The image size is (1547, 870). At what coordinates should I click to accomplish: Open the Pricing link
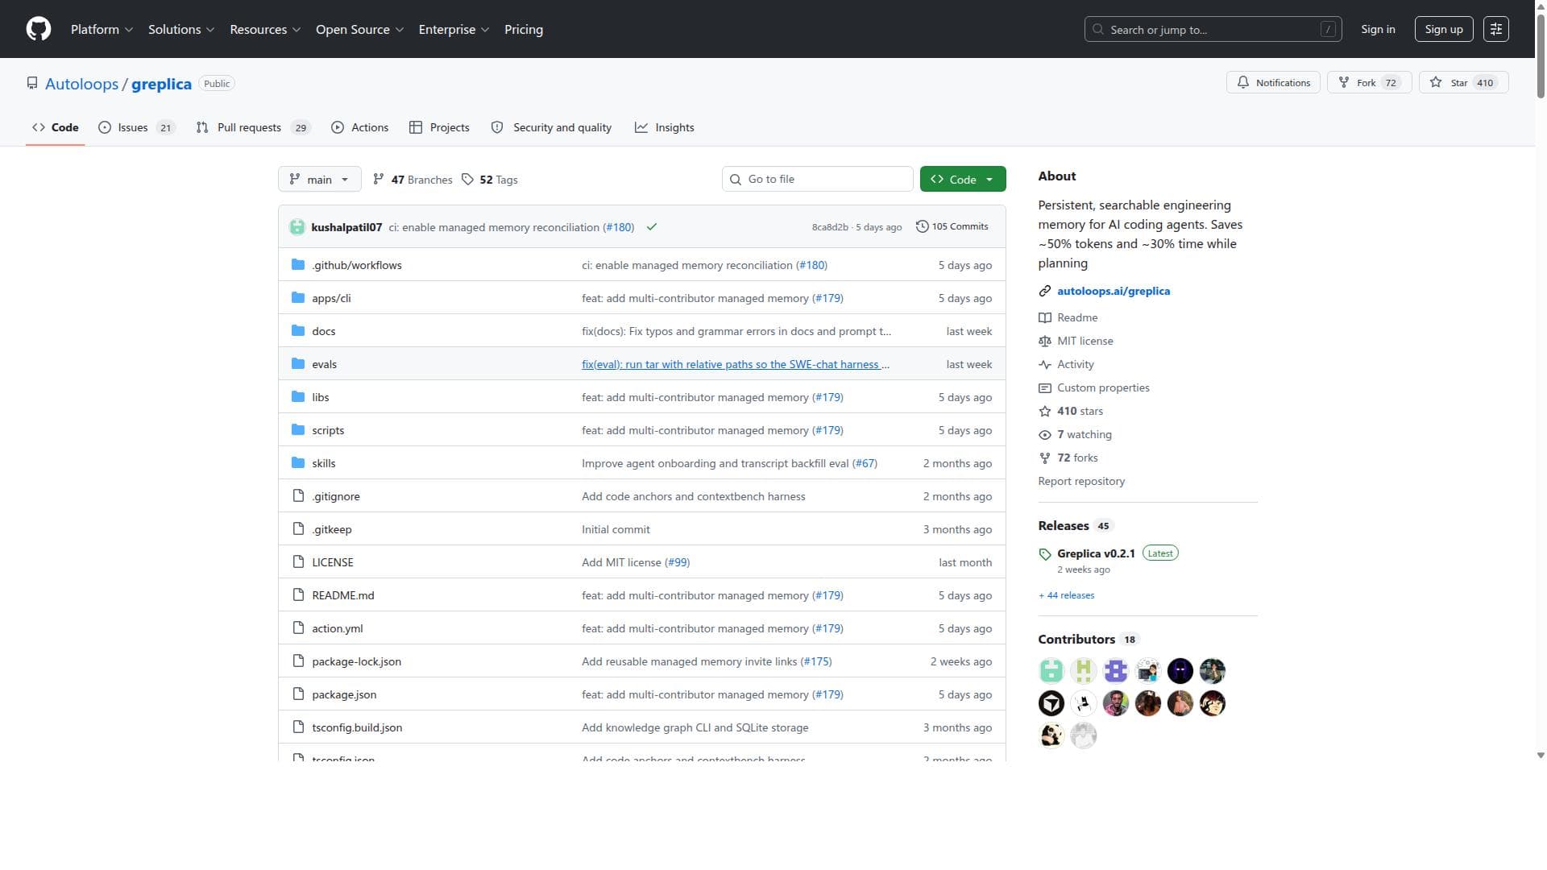(524, 29)
